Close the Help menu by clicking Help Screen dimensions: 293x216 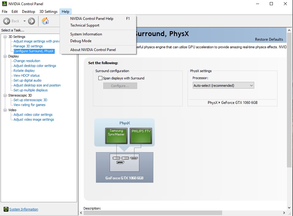[x=65, y=12]
